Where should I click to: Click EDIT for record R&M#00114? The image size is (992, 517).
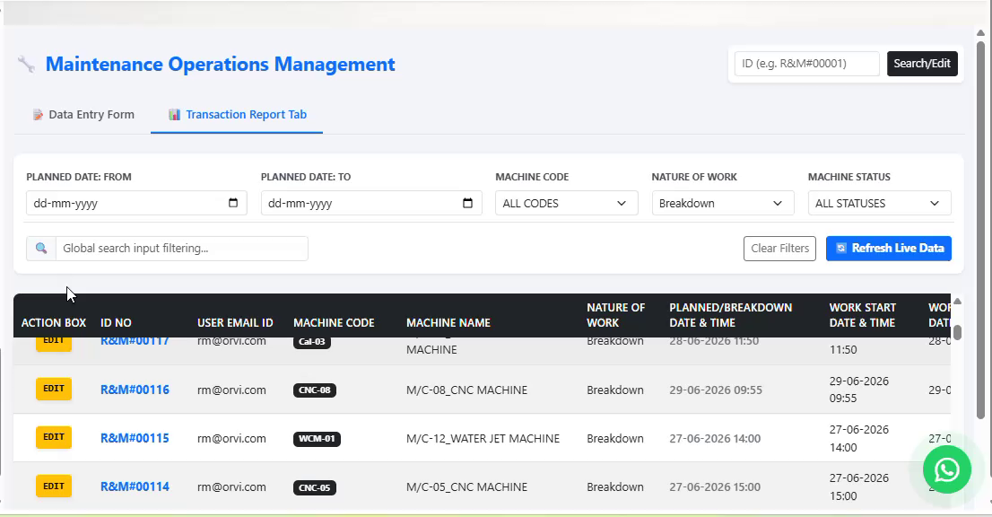(54, 486)
